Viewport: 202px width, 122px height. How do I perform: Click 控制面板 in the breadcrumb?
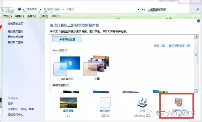(x=32, y=9)
